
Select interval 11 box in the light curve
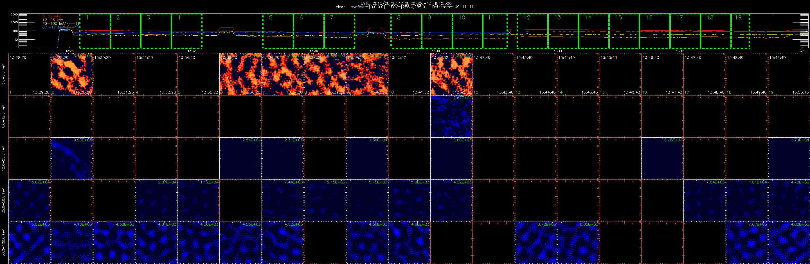495,31
